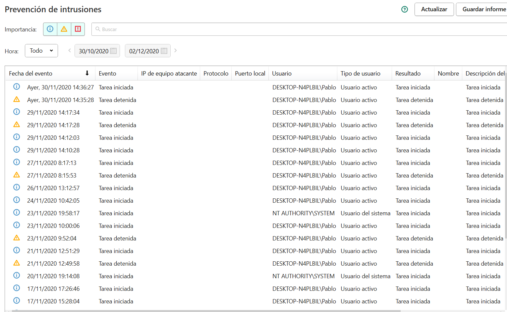
Task: Click the warning icon on 30/11/2020 14:35:28 row
Action: (x=17, y=99)
